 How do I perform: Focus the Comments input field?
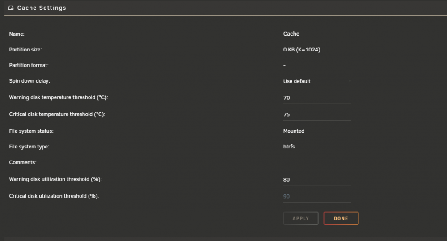click(345, 163)
